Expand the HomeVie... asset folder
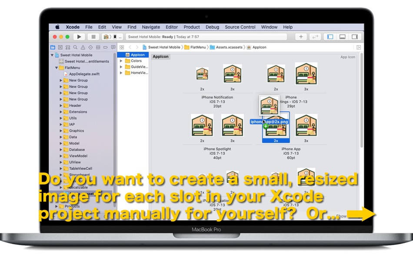413x258 pixels. pyautogui.click(x=121, y=73)
